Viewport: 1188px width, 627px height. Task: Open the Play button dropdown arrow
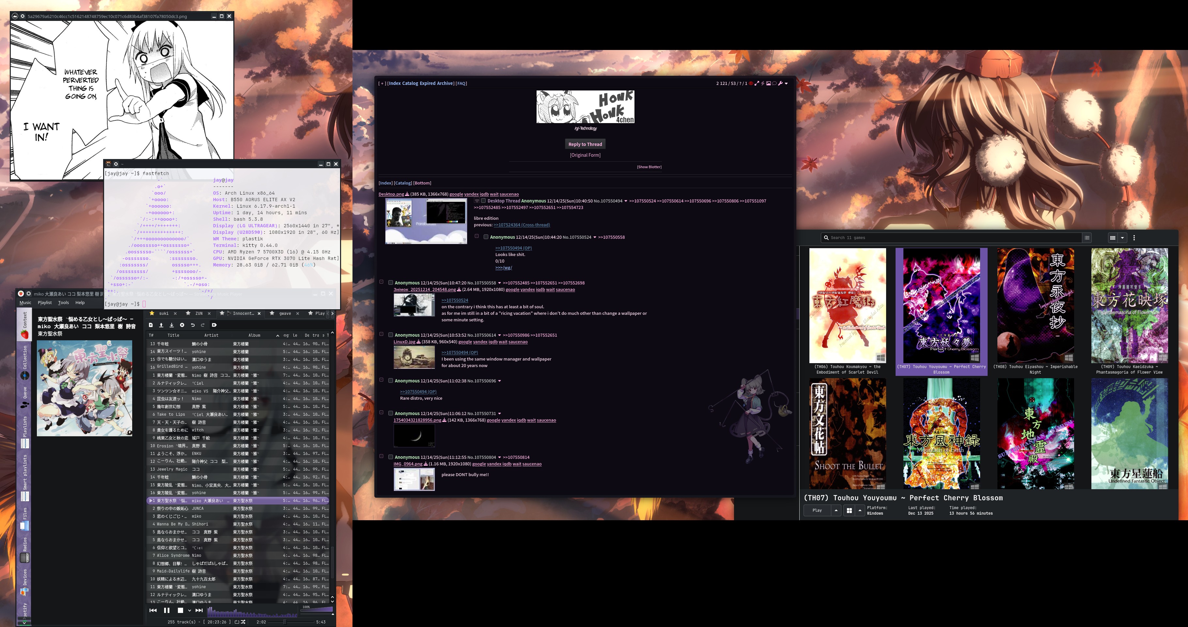[x=836, y=510]
